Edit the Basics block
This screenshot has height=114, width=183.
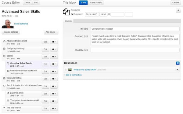pyautogui.click(x=45, y=57)
